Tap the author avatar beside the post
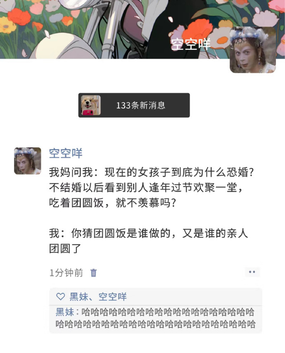Viewport: 285px width, 353px height. point(27,161)
